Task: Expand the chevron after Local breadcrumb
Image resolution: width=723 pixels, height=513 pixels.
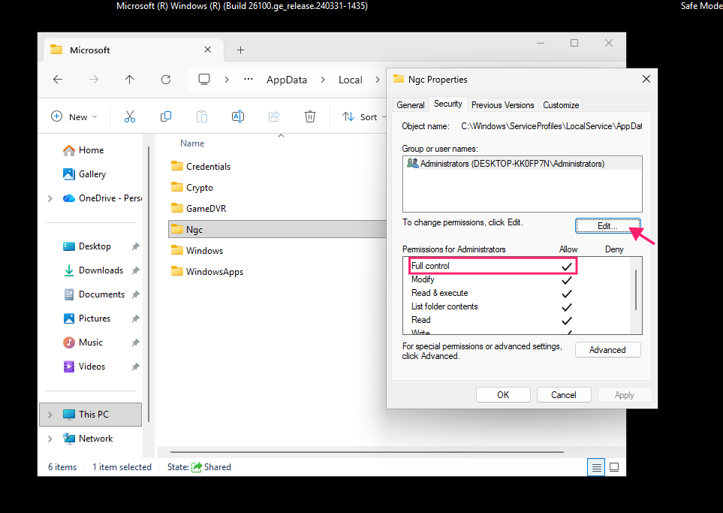Action: tap(378, 80)
